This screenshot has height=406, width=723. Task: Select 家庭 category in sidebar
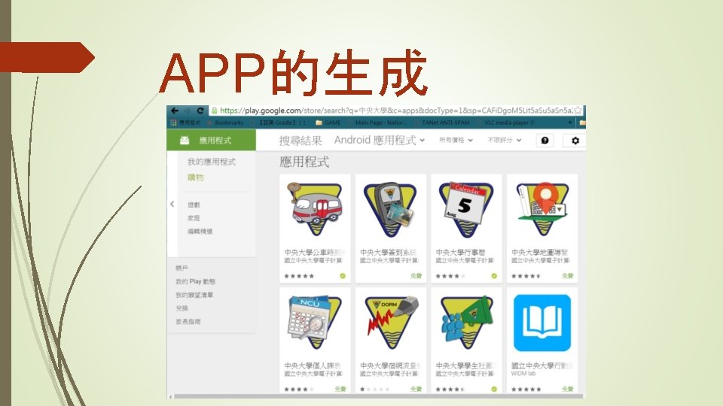[194, 218]
